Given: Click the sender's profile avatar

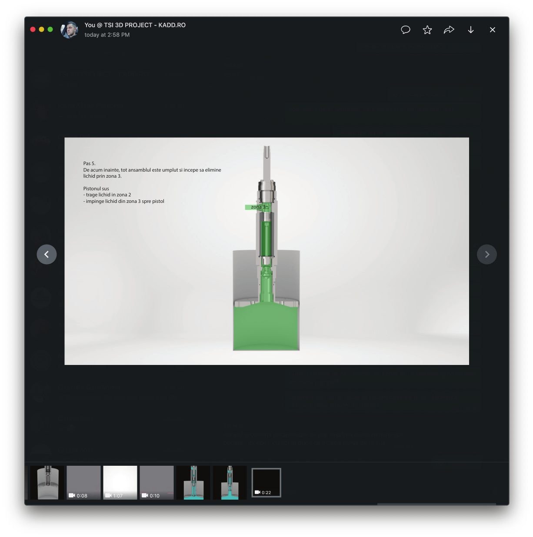Looking at the screenshot, I should pyautogui.click(x=69, y=30).
